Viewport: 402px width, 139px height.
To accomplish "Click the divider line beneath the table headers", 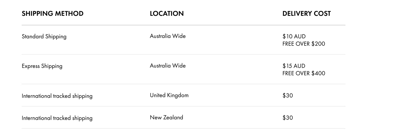I will click(183, 25).
